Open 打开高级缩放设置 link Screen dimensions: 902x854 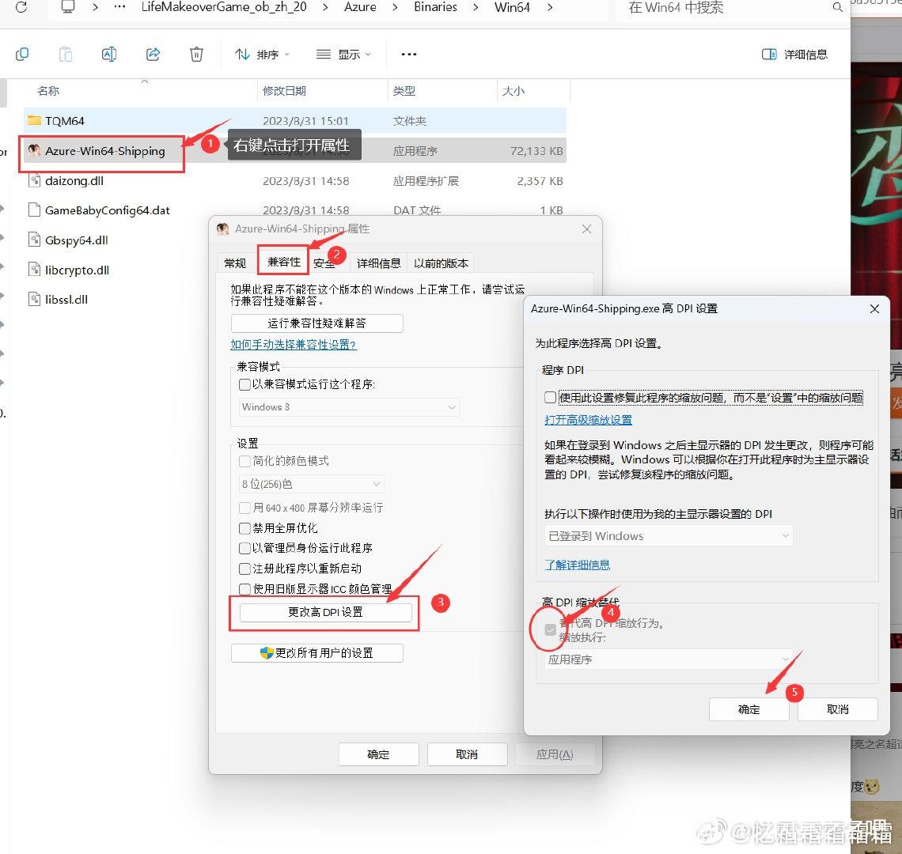click(588, 420)
